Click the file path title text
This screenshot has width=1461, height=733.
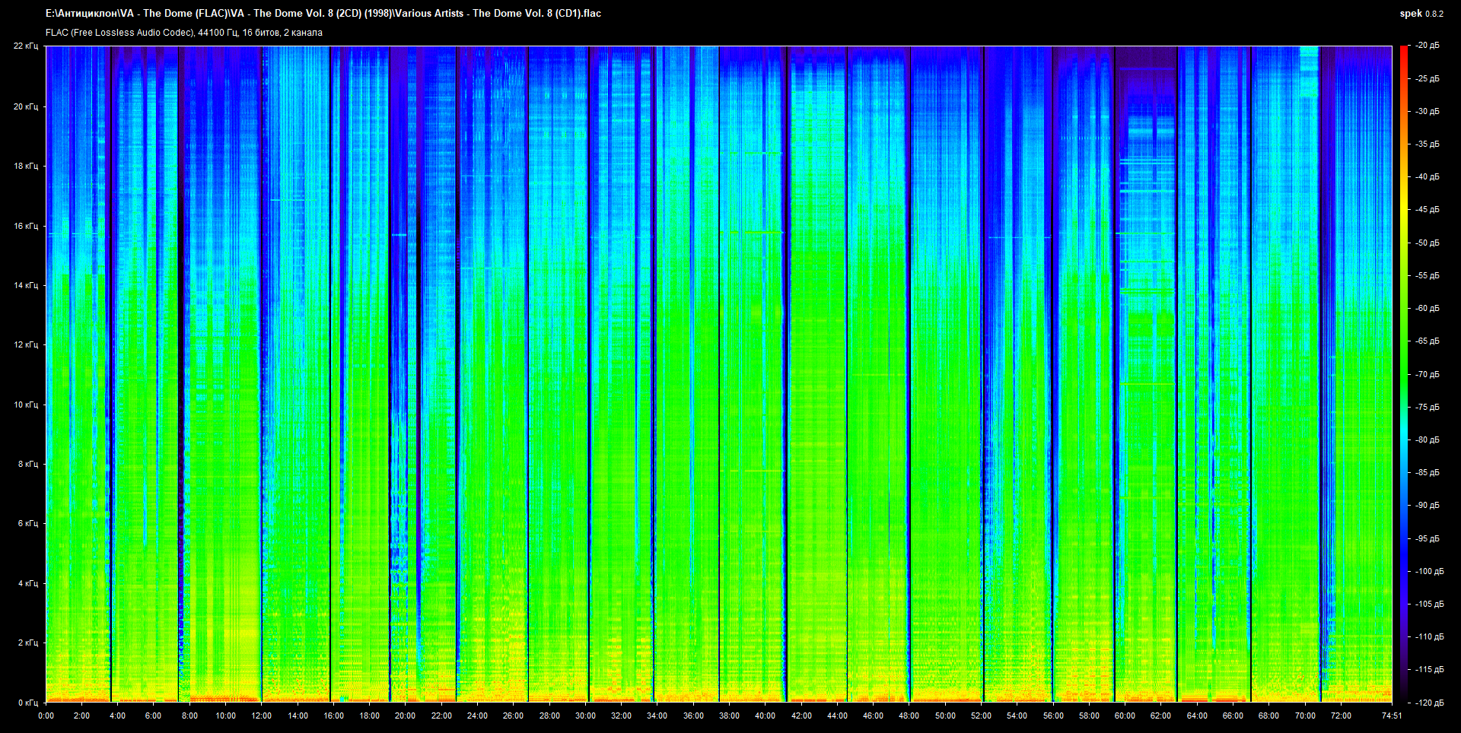(323, 13)
